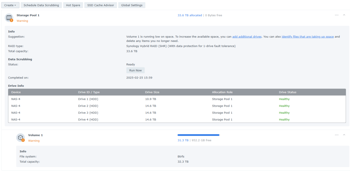Image resolution: width=350 pixels, height=172 pixels.
Task: Click Run Now for data scrubbing
Action: tap(135, 70)
